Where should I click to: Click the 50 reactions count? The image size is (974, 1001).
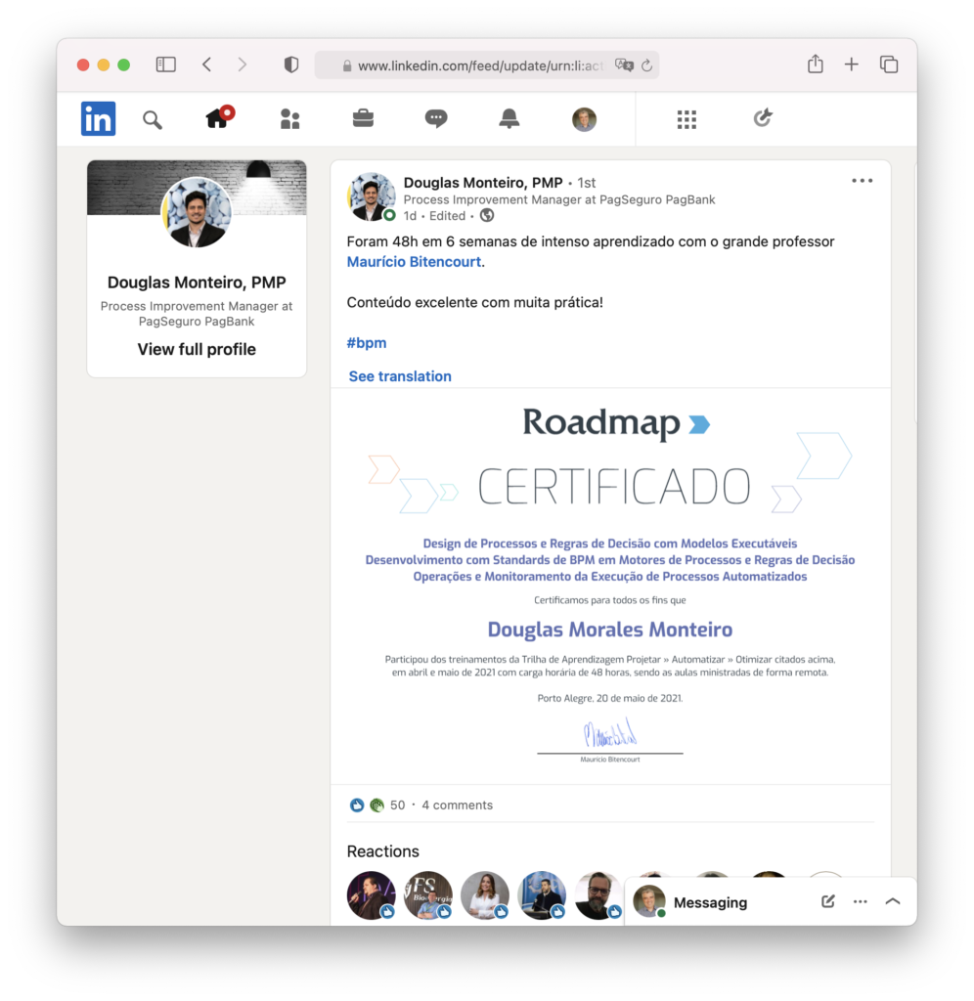point(397,805)
